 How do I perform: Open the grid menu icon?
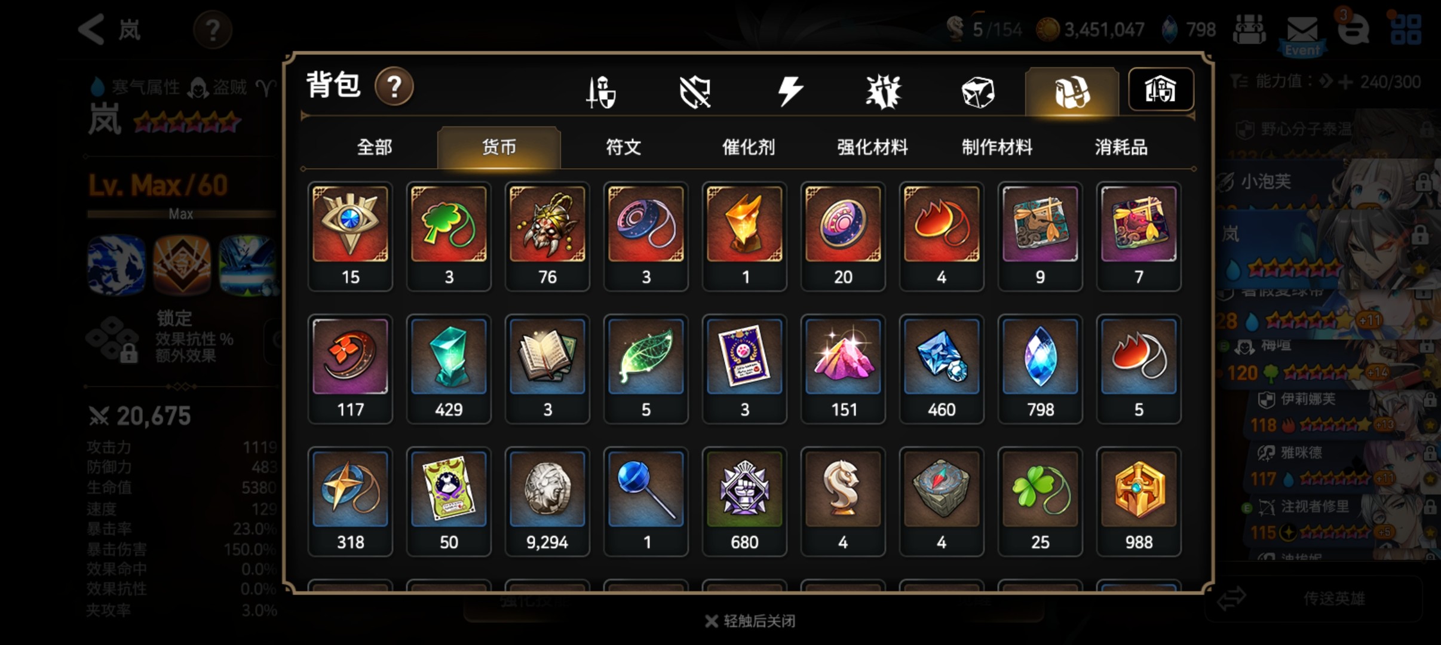pyautogui.click(x=1406, y=30)
